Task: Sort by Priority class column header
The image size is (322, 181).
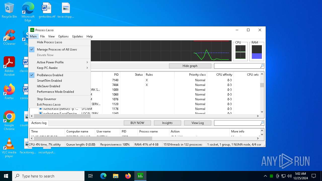Action: click(191, 75)
